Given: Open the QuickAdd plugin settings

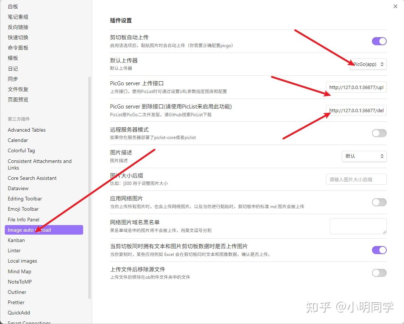Looking at the screenshot, I should click(18, 313).
